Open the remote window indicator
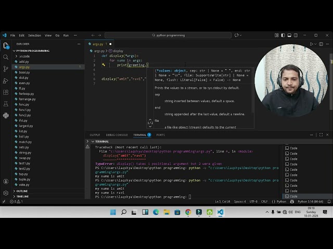 point(4,202)
